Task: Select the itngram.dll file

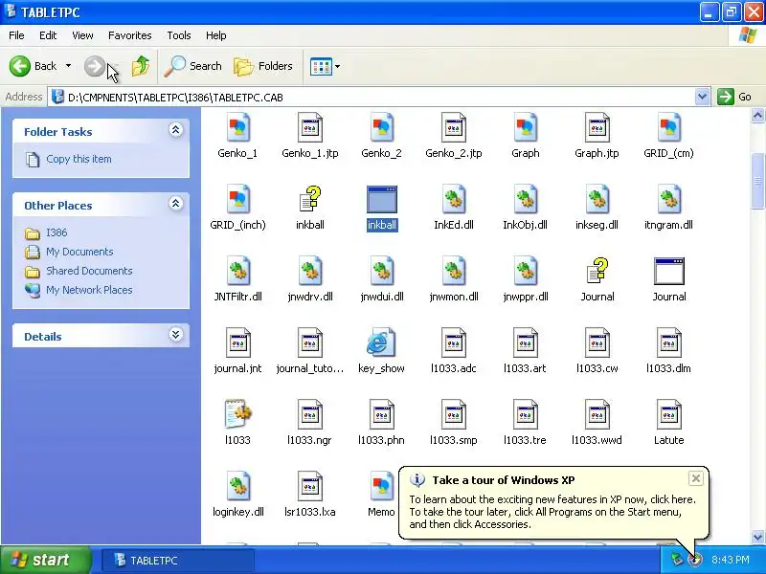Action: 668,208
